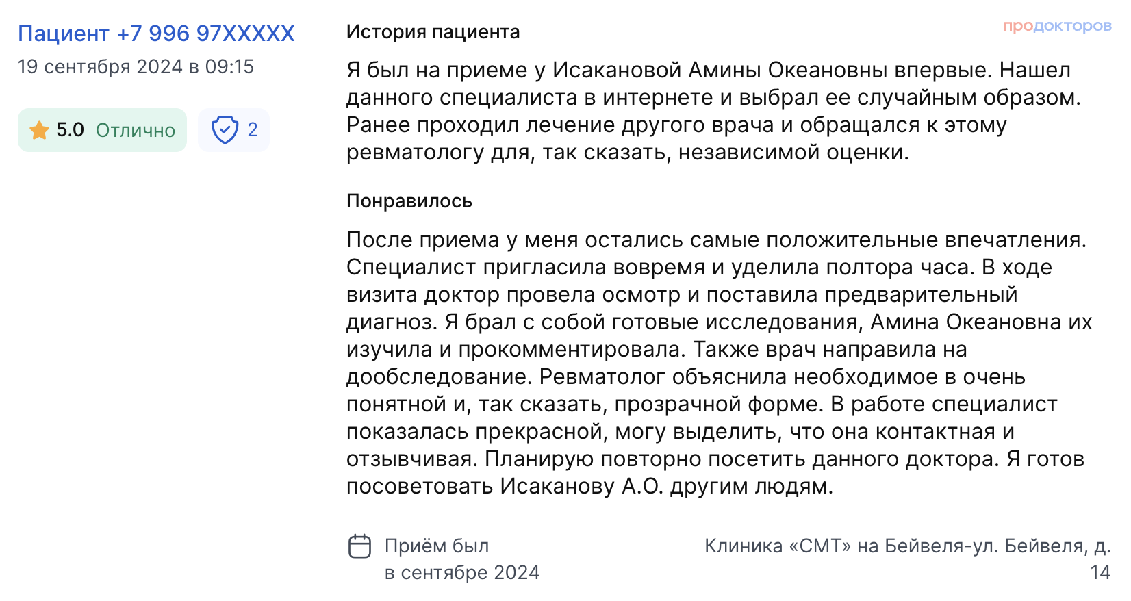The width and height of the screenshot is (1131, 601).
Task: Click the number 2 beside the shield
Action: (253, 130)
